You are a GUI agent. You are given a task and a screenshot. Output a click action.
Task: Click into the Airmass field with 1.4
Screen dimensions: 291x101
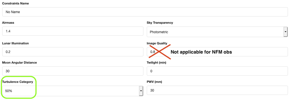point(73,31)
